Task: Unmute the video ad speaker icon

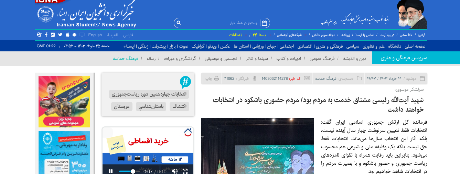Action: (x=175, y=171)
